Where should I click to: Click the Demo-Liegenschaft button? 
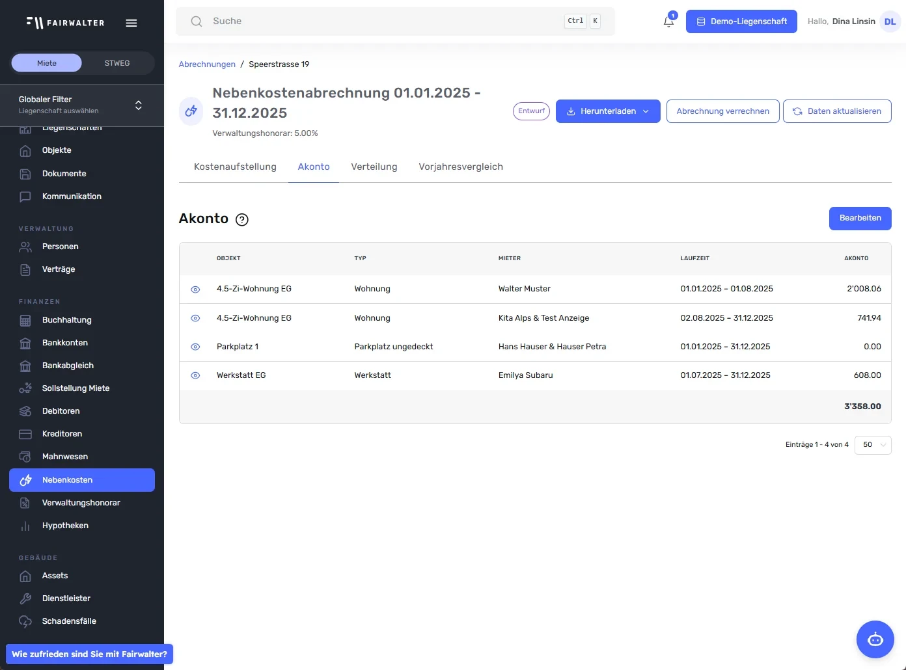pyautogui.click(x=741, y=21)
